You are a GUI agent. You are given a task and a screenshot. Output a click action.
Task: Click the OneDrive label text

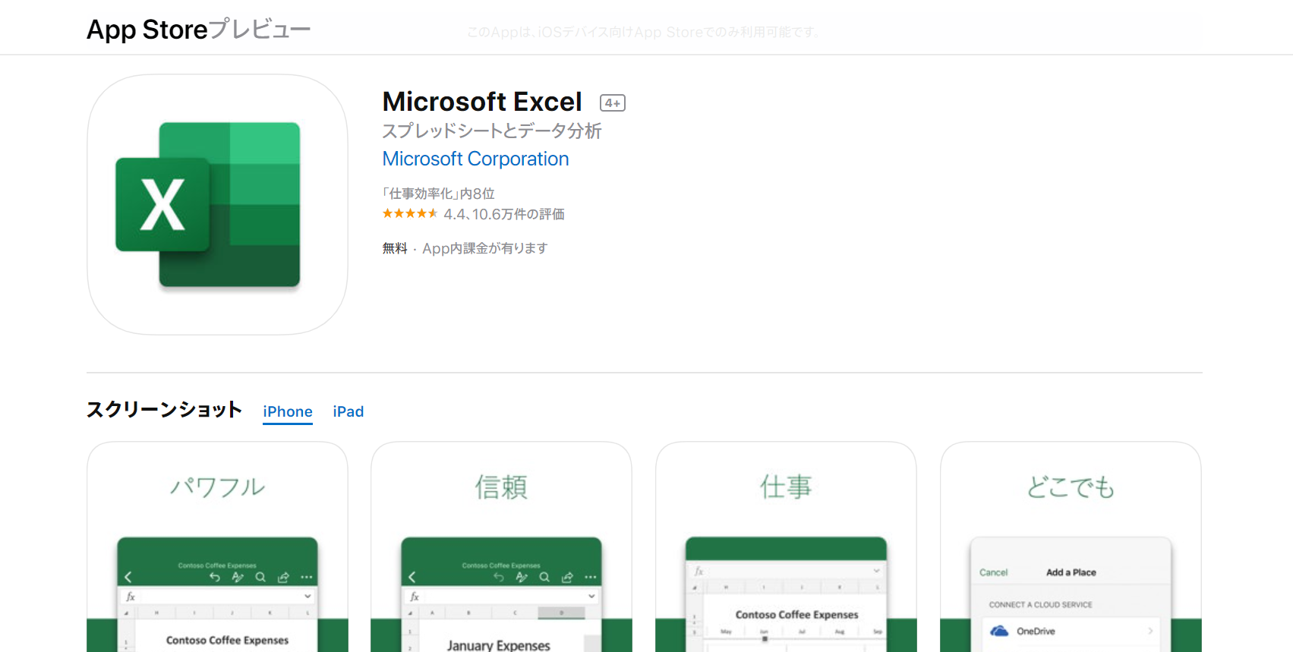pos(1036,632)
